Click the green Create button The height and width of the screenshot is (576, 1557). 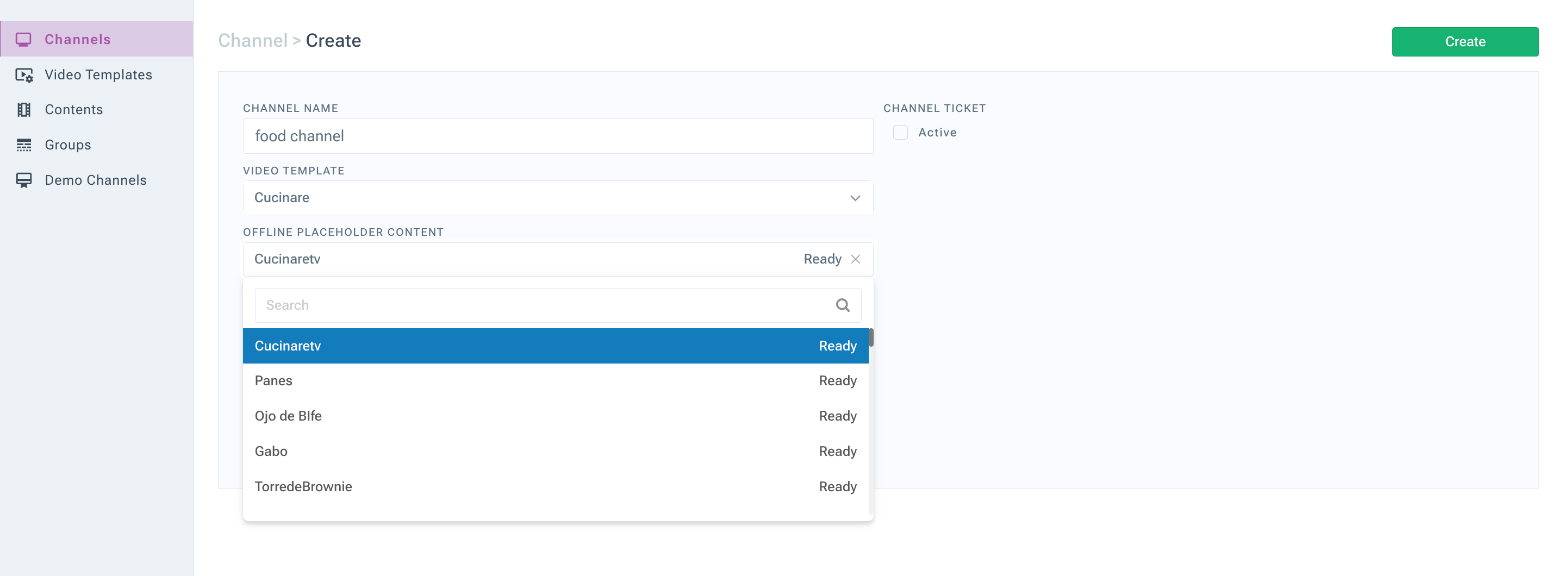pos(1465,42)
